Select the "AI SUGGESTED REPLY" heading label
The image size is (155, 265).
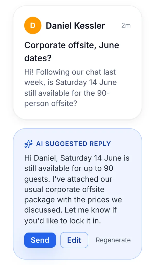tap(74, 144)
